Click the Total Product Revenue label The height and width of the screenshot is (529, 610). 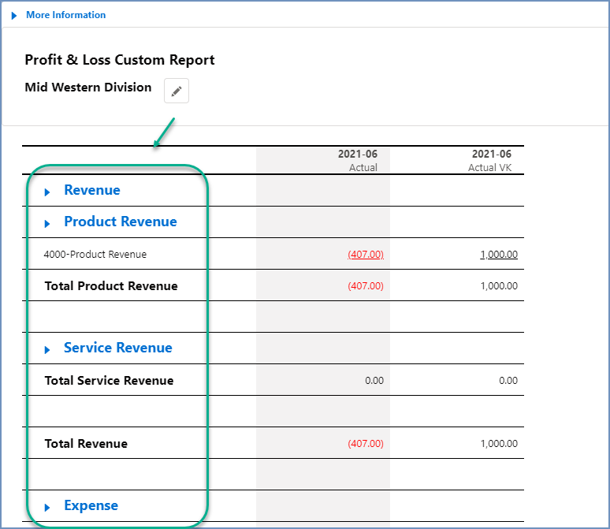click(111, 285)
